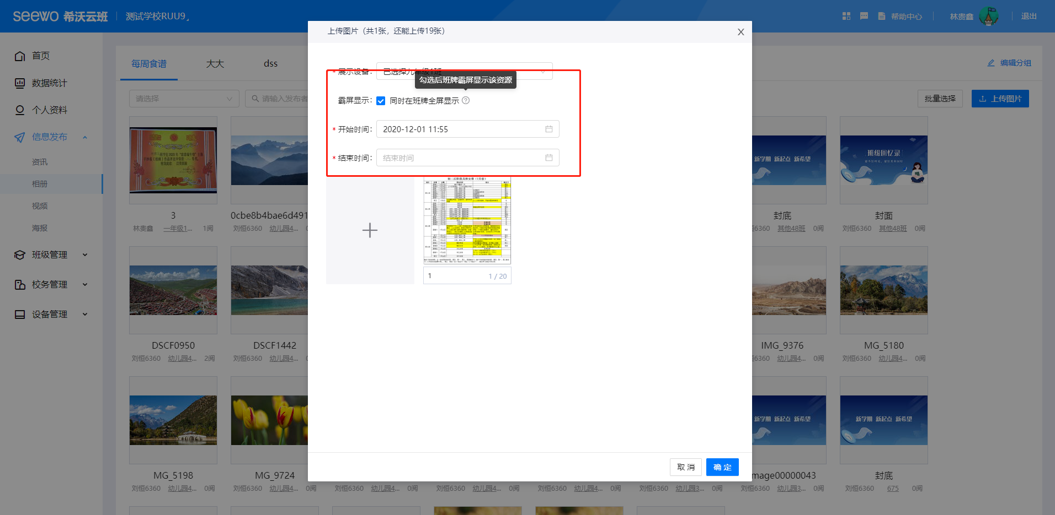
Task: Open the message icon in top bar
Action: (864, 16)
